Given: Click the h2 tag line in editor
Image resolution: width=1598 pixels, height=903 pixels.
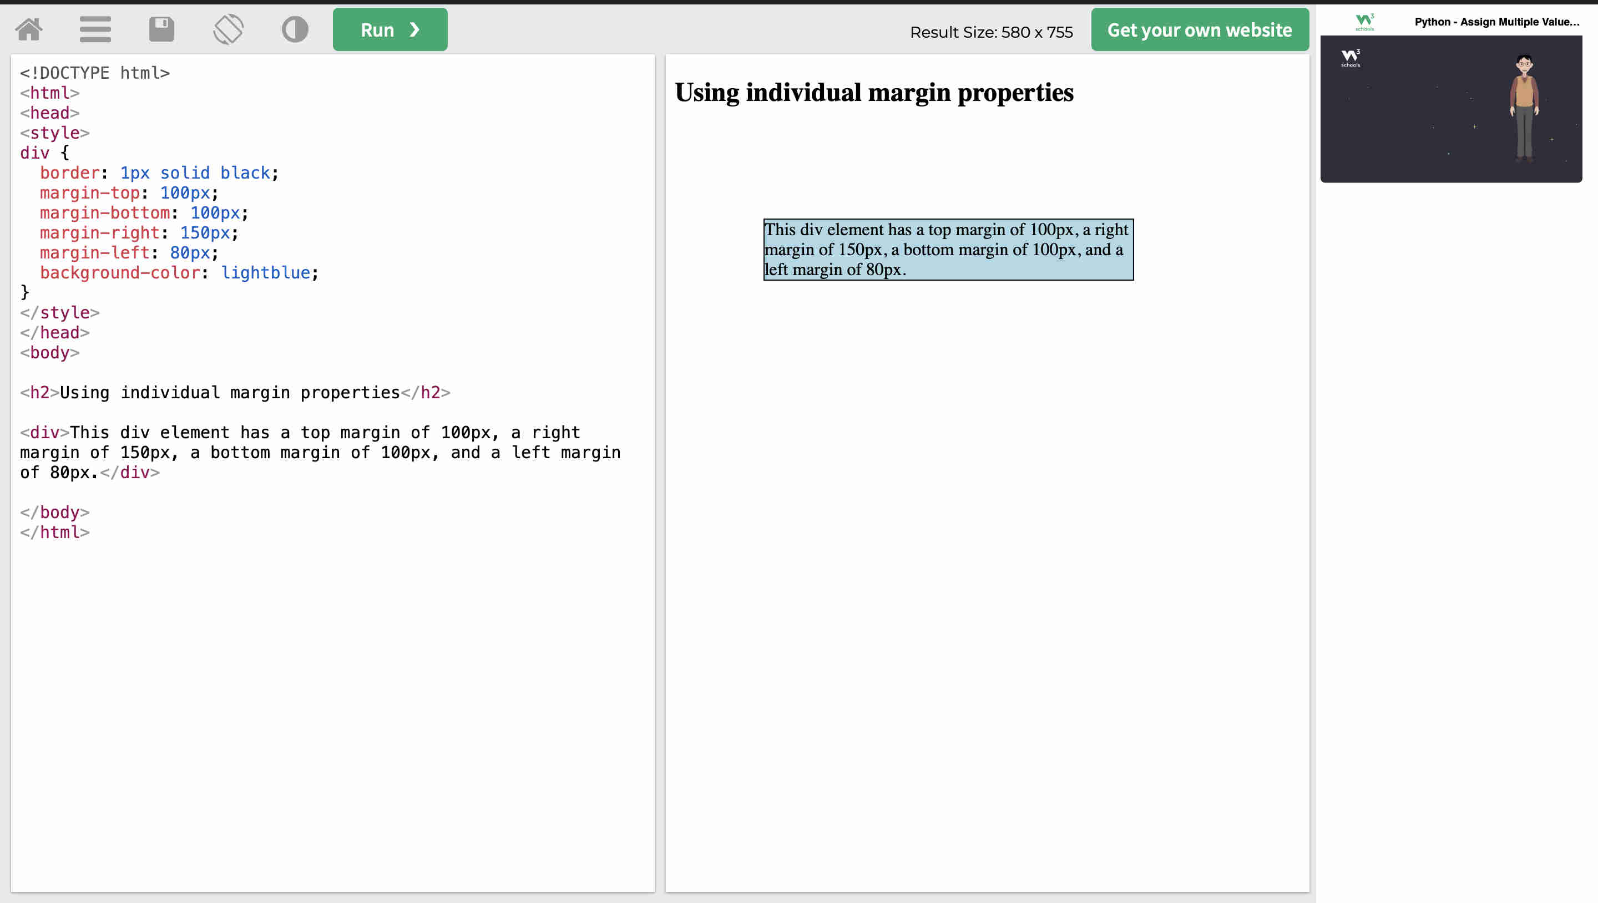Looking at the screenshot, I should point(235,393).
